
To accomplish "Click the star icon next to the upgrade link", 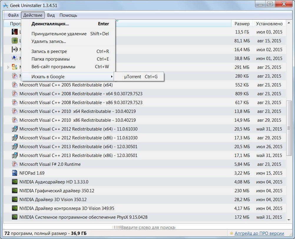I will (231, 233).
